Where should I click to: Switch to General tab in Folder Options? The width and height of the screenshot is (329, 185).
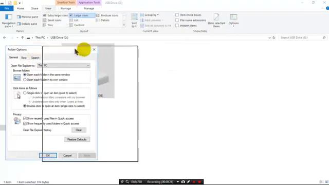pos(13,58)
